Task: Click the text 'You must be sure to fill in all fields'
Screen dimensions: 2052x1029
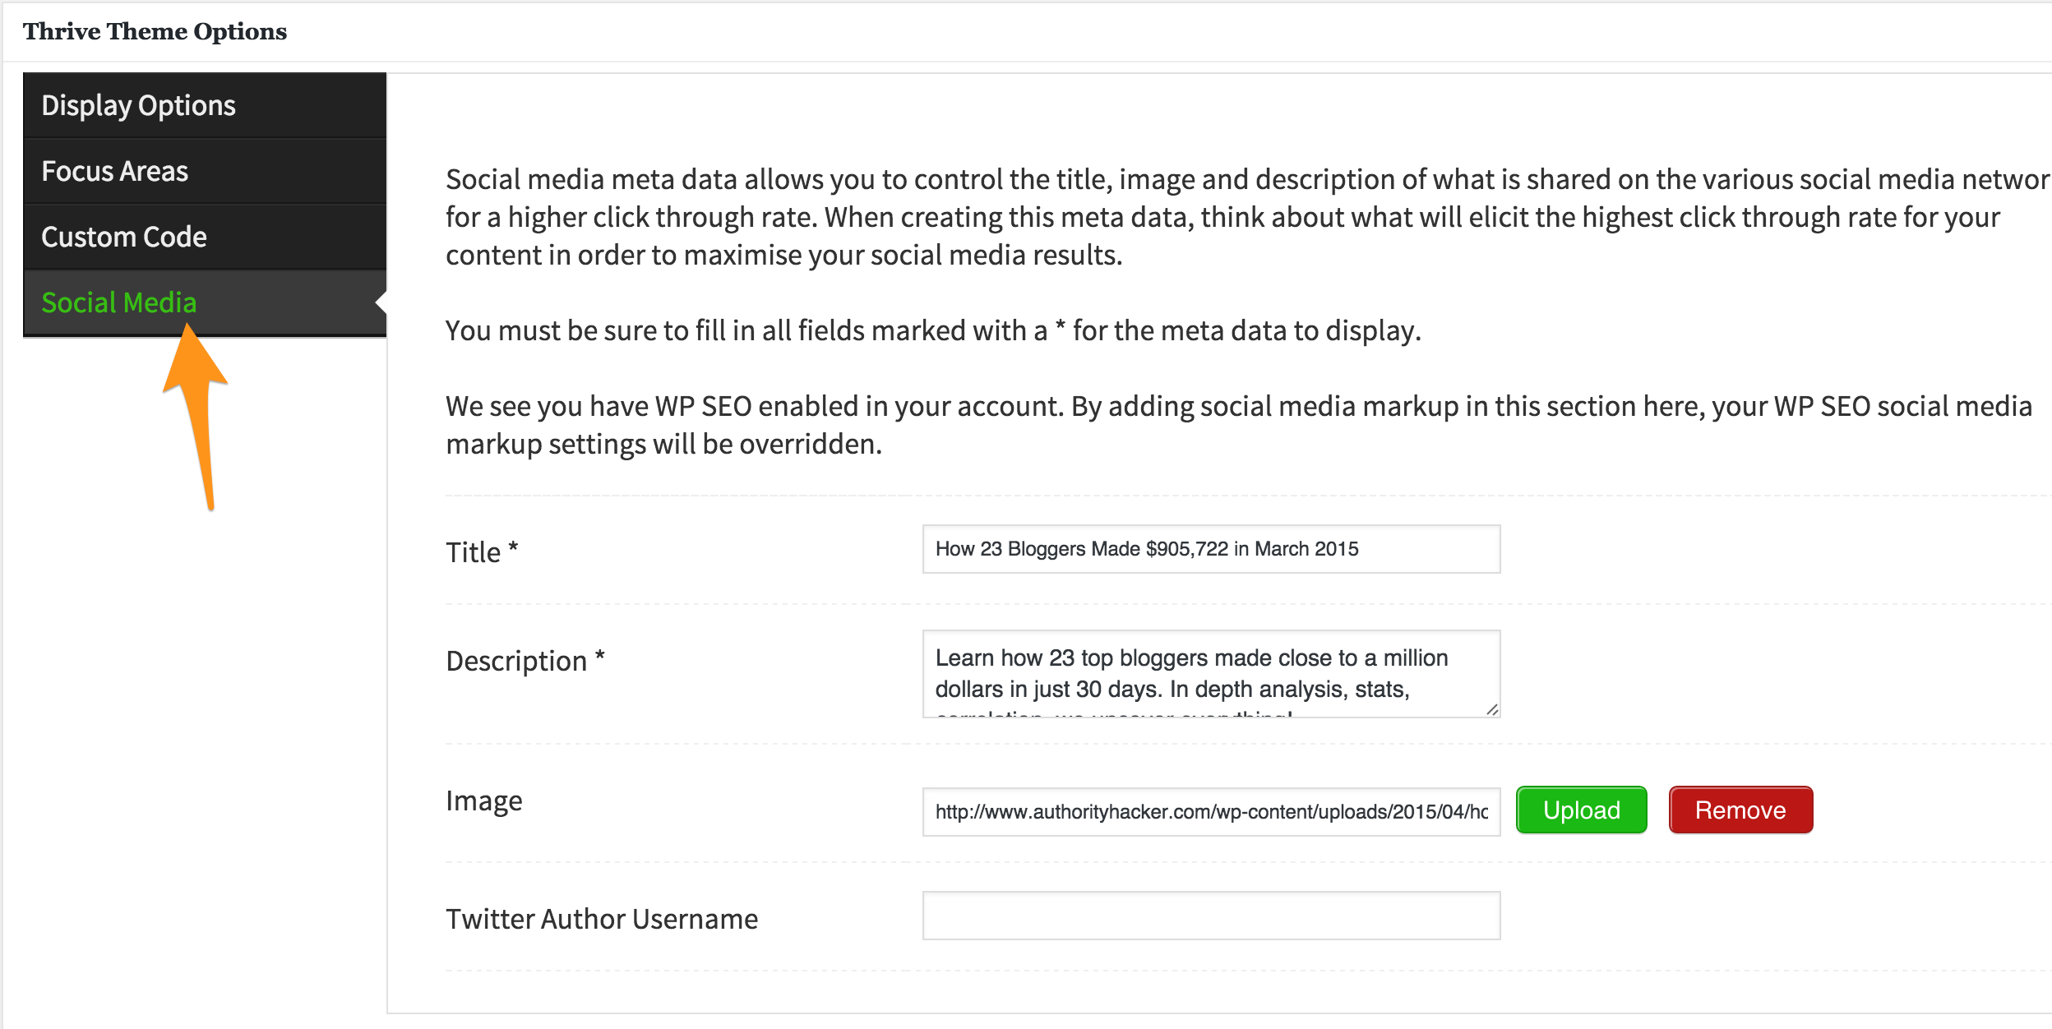Action: (933, 330)
